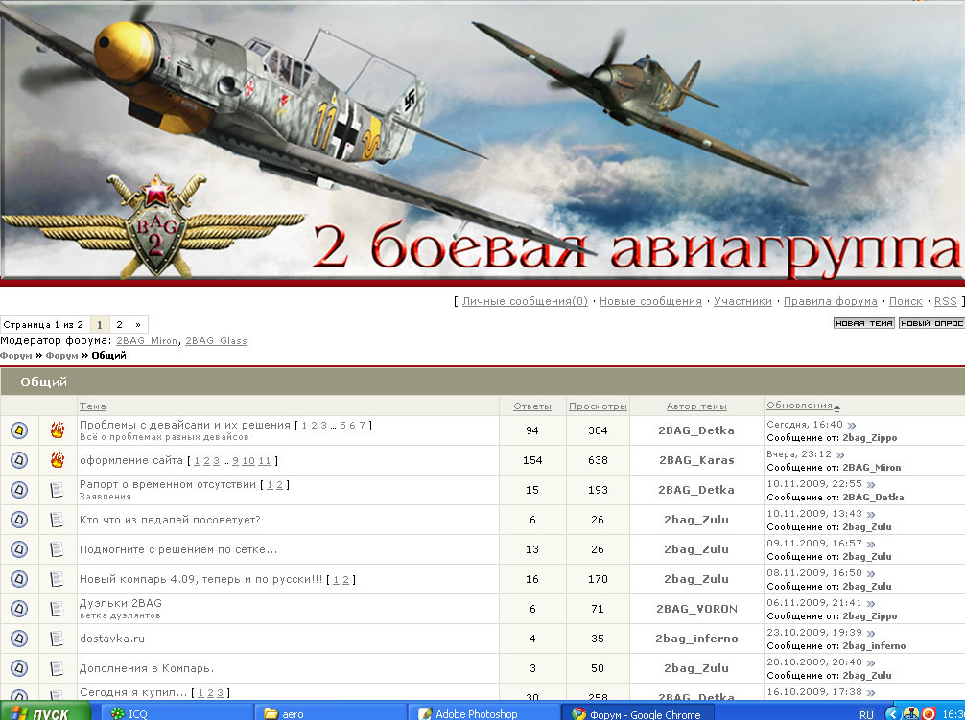
Task: Click the status icon for Проблемы с девайсами topic
Action: point(19,430)
